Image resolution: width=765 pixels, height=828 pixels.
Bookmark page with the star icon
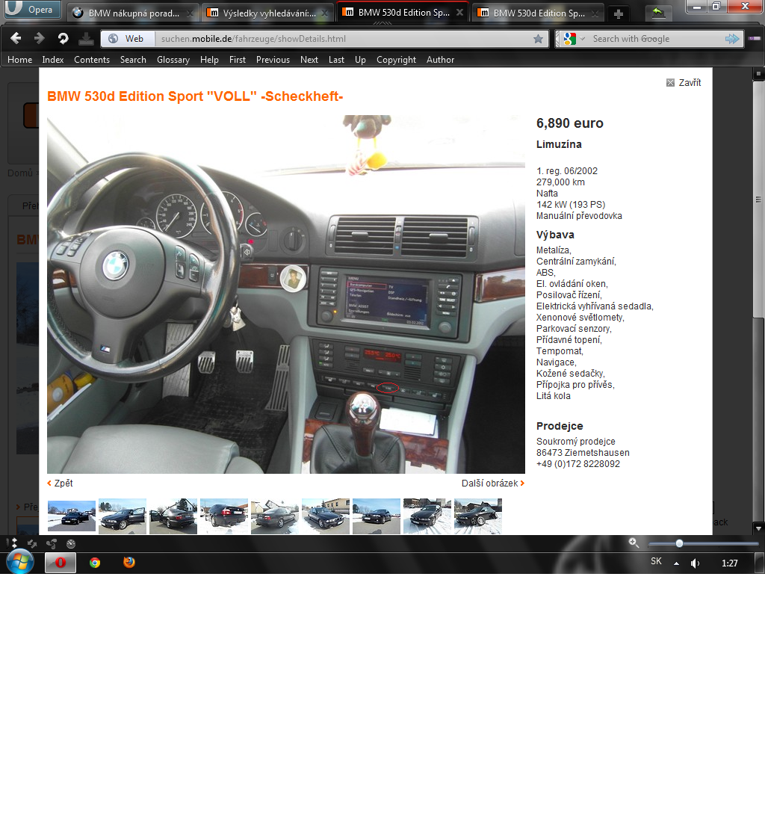tap(538, 39)
